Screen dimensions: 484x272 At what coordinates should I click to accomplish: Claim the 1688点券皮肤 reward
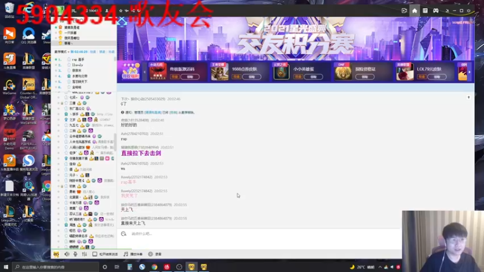click(x=252, y=77)
